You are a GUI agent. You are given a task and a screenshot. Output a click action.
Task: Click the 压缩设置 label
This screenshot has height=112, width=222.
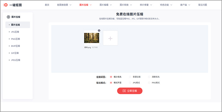tap(101, 77)
